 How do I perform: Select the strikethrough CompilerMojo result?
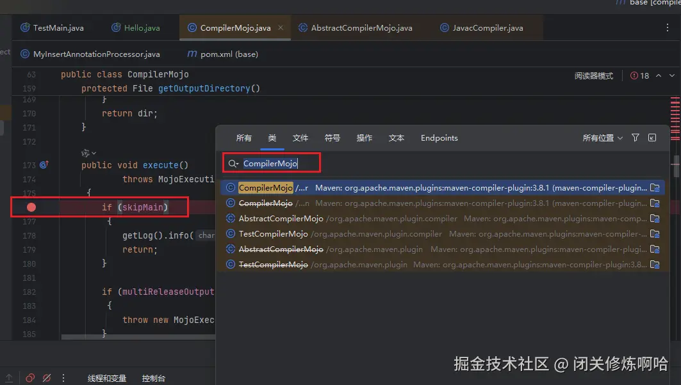[x=443, y=203]
